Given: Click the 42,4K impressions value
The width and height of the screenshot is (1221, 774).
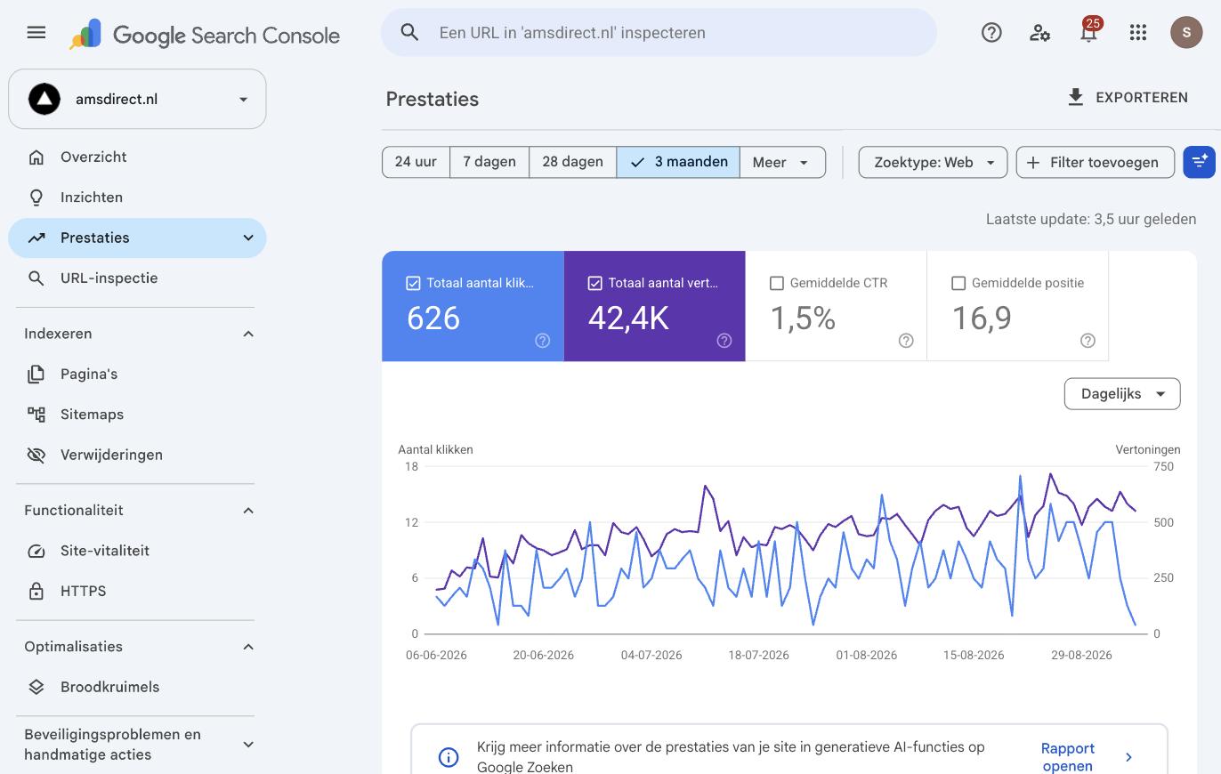Looking at the screenshot, I should [628, 318].
